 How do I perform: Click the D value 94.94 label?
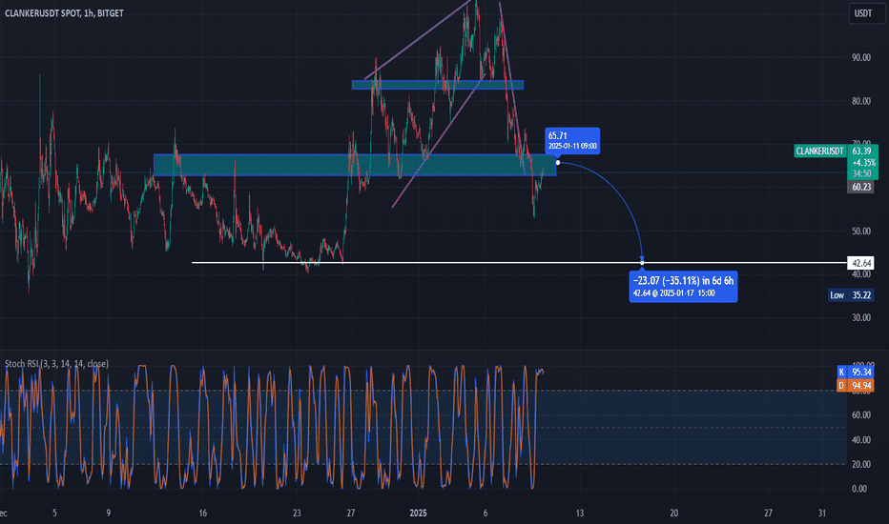[x=856, y=386]
